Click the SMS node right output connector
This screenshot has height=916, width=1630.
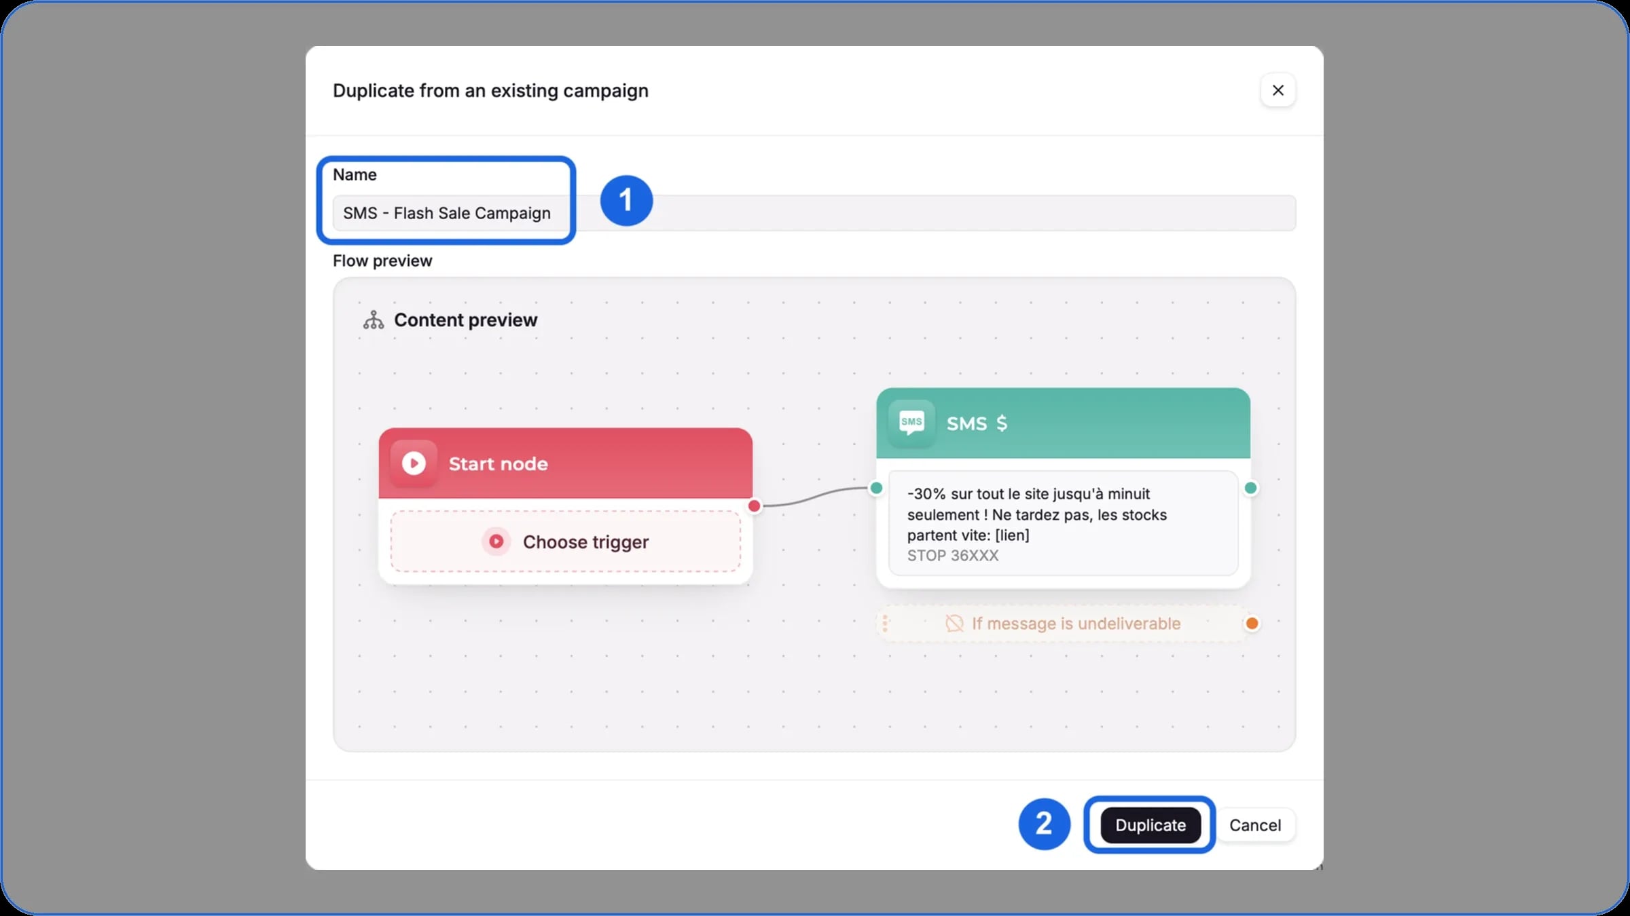point(1250,488)
